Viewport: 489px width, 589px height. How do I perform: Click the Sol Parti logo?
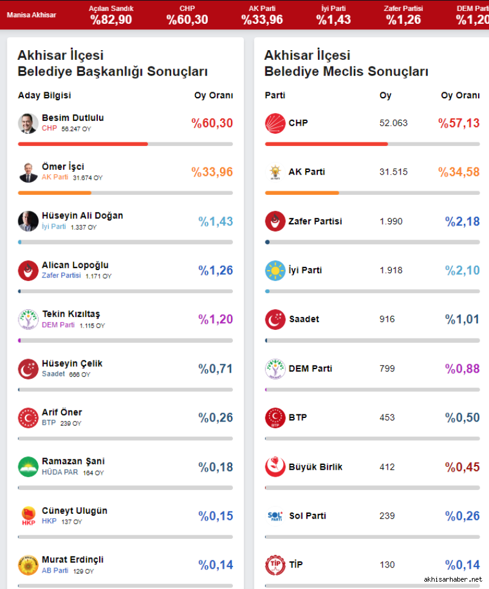coord(275,516)
